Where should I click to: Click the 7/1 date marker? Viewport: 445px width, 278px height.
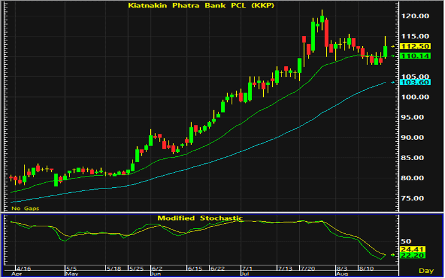247,269
